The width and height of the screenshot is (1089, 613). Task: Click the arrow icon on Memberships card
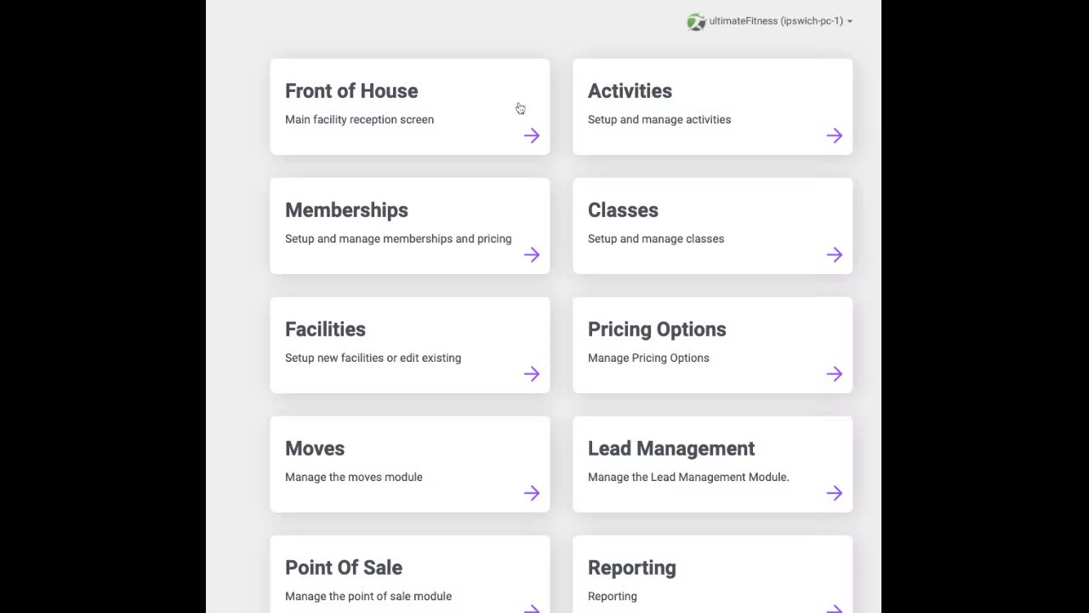coord(532,255)
